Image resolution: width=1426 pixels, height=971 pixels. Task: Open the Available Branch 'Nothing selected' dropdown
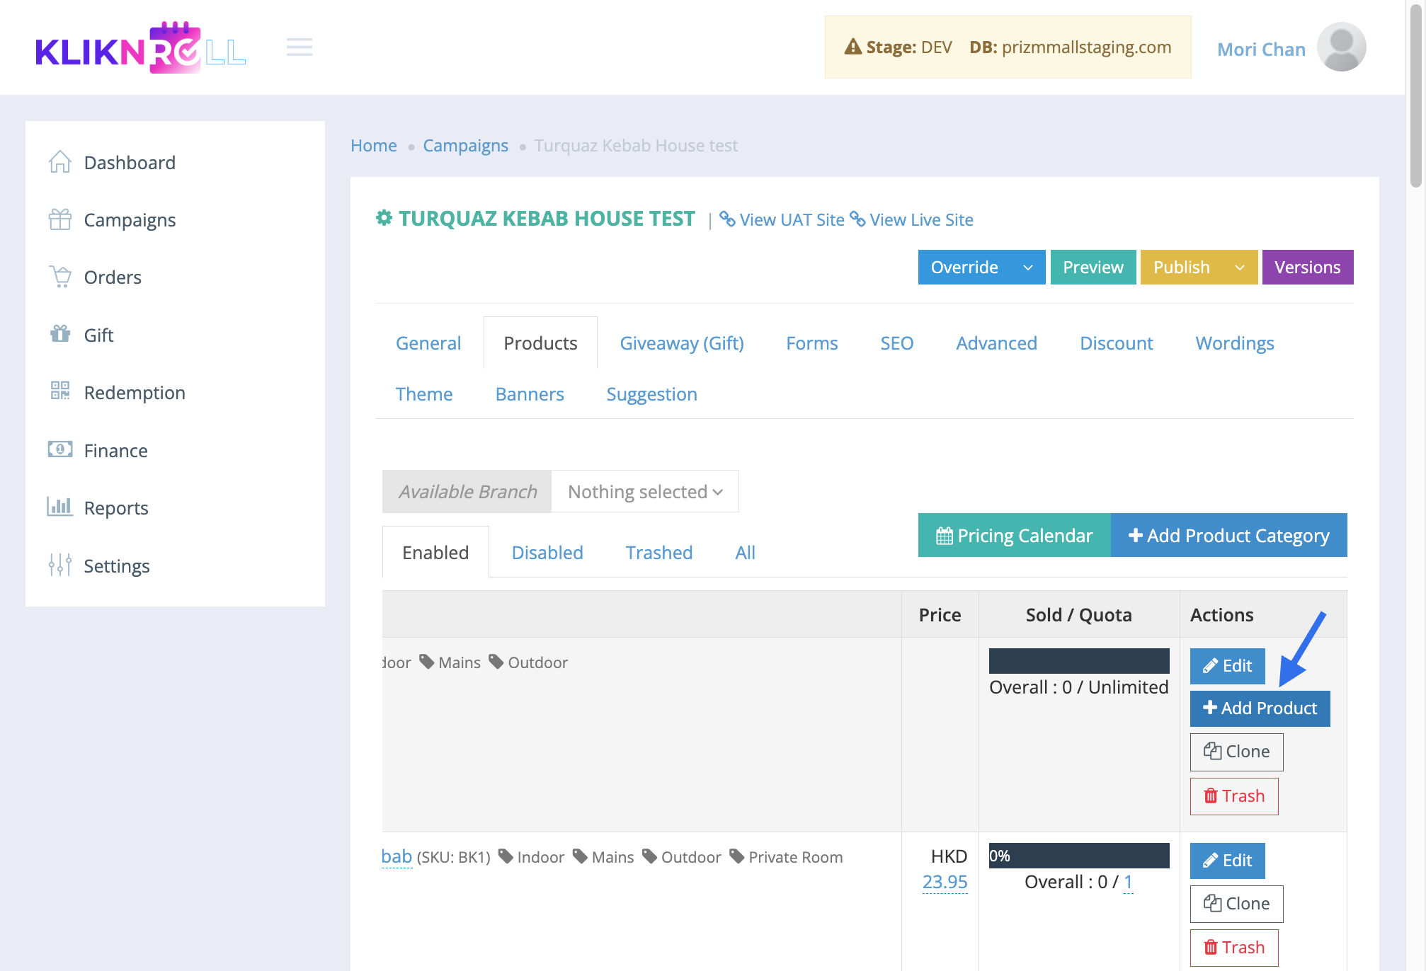click(x=645, y=491)
